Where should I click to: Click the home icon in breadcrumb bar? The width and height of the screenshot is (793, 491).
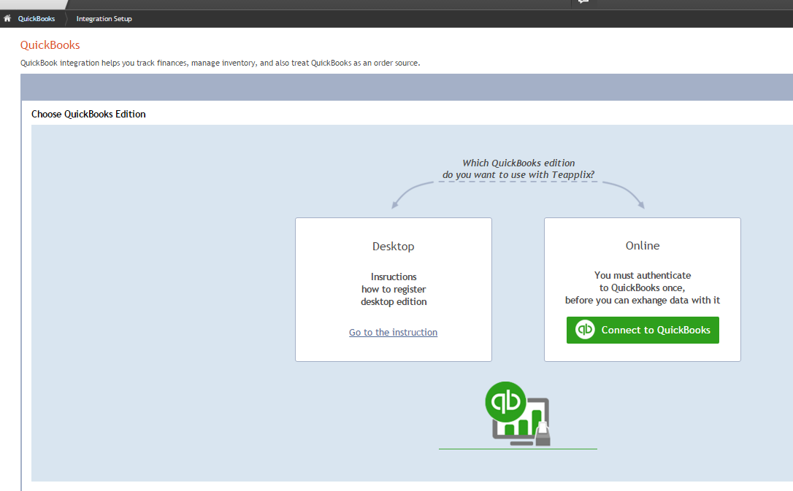pos(7,19)
